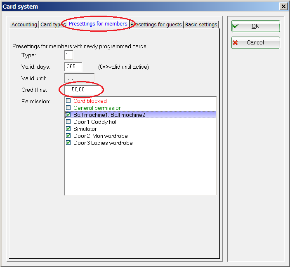The width and height of the screenshot is (290, 267).
Task: Close the Card system dialog window
Action: [283, 6]
